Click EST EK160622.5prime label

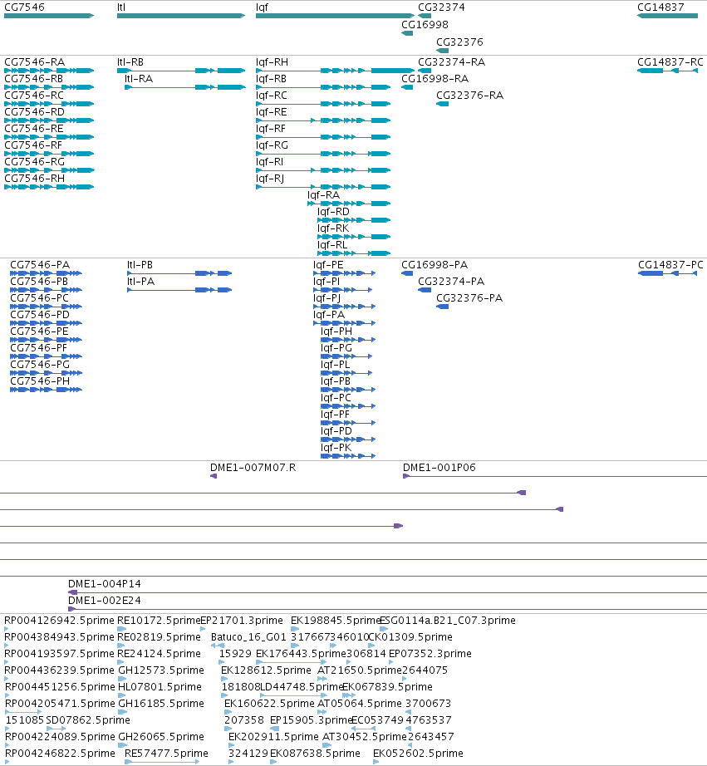(x=269, y=704)
